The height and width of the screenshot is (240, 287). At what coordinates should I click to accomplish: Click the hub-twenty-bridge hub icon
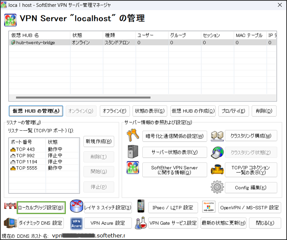click(x=13, y=43)
